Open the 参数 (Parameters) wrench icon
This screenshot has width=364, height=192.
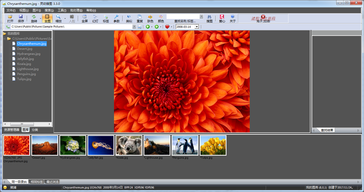(117, 18)
